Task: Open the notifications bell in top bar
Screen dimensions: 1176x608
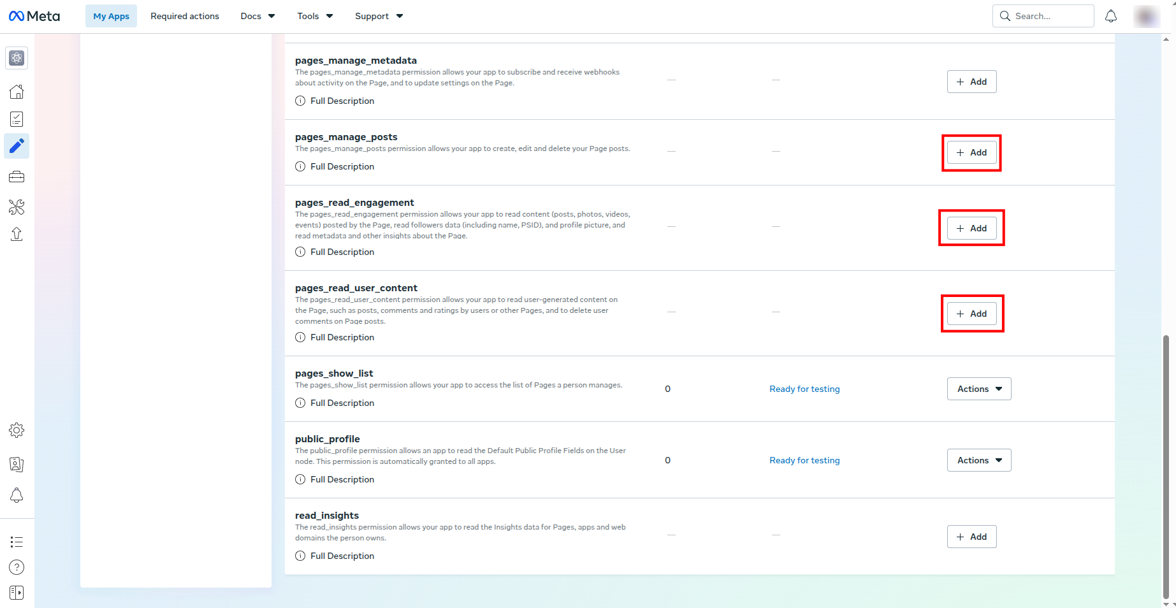Action: (x=1111, y=16)
